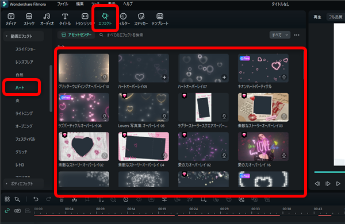345x224 pixels.
Task: Click the timeline text T tool
Action: 100,199
